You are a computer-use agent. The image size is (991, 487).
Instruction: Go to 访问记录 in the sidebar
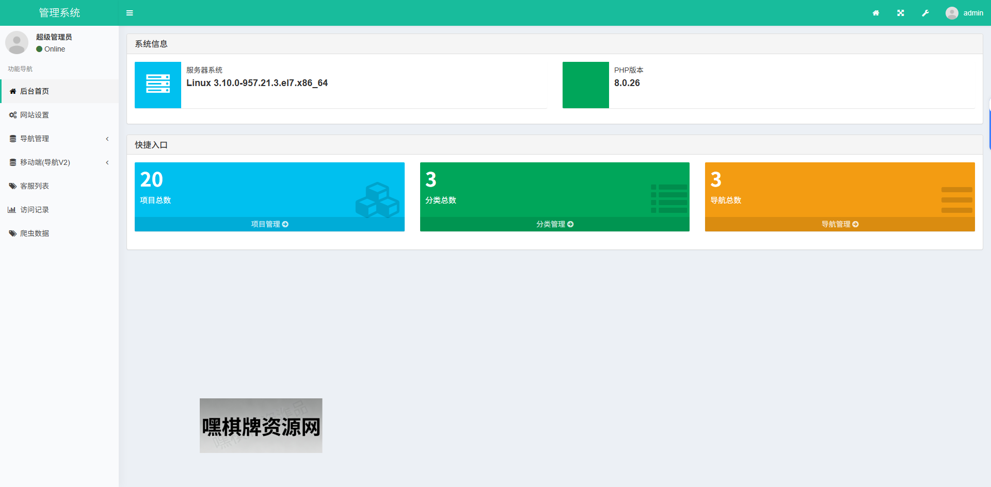[x=35, y=210]
